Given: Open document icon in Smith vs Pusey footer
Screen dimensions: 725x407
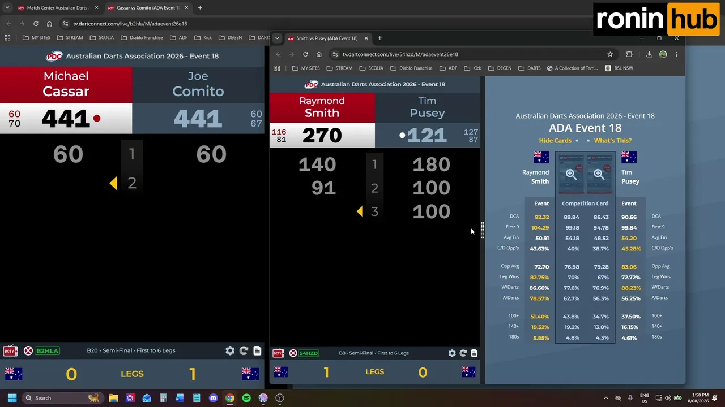Looking at the screenshot, I should tap(474, 353).
